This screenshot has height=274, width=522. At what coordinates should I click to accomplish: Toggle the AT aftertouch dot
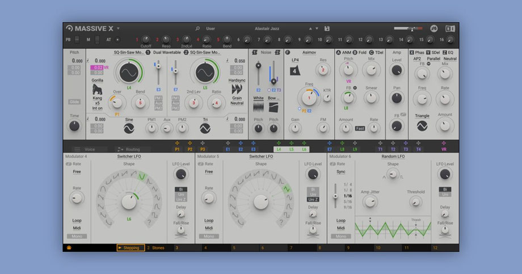(x=117, y=40)
